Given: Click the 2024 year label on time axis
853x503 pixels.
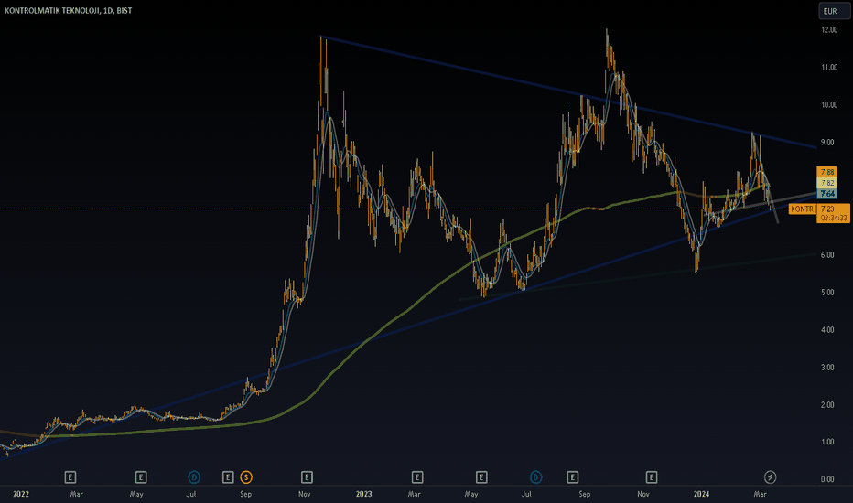Looking at the screenshot, I should pos(701,494).
